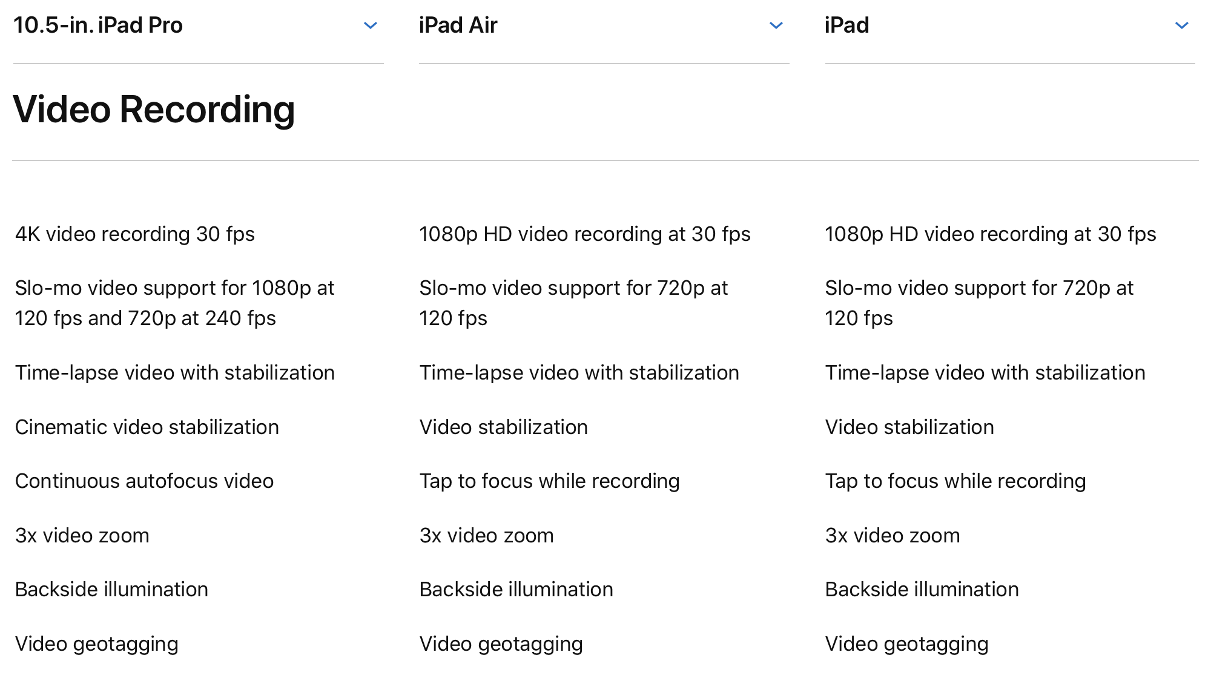Click iPad Pro 'Backside illumination' text
This screenshot has height=678, width=1211.
pyautogui.click(x=111, y=590)
